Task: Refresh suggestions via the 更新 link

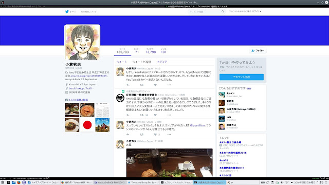Action: click(249, 89)
